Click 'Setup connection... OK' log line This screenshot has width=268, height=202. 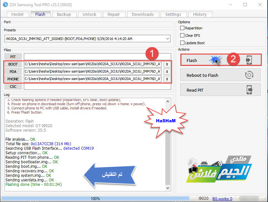(x=26, y=153)
